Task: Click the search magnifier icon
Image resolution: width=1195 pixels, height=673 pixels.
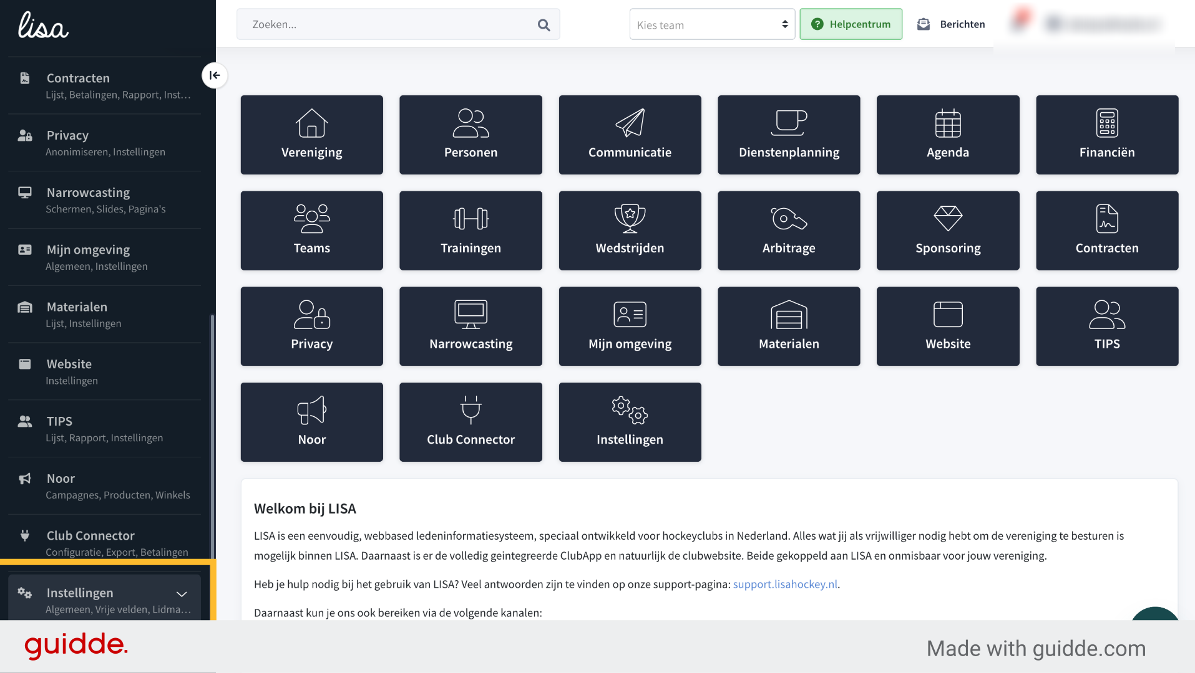Action: coord(544,25)
